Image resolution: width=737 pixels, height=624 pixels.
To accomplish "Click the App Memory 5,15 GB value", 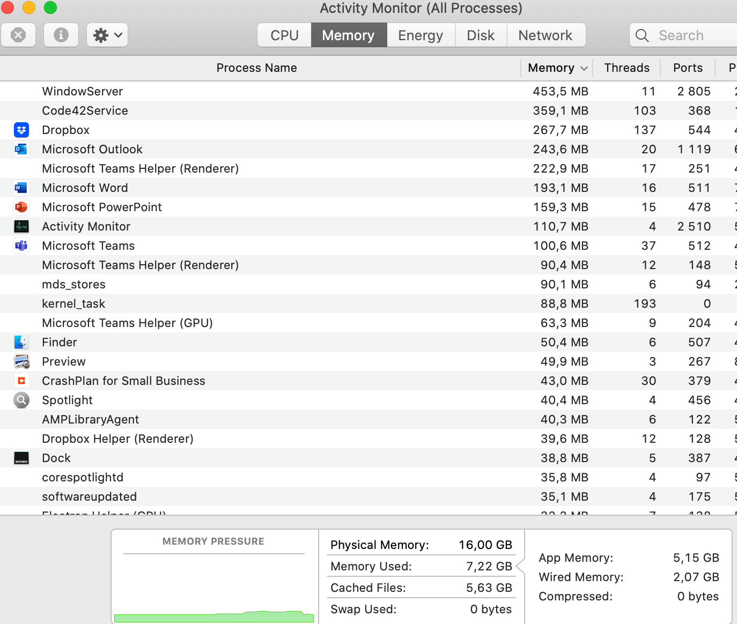I will point(696,558).
